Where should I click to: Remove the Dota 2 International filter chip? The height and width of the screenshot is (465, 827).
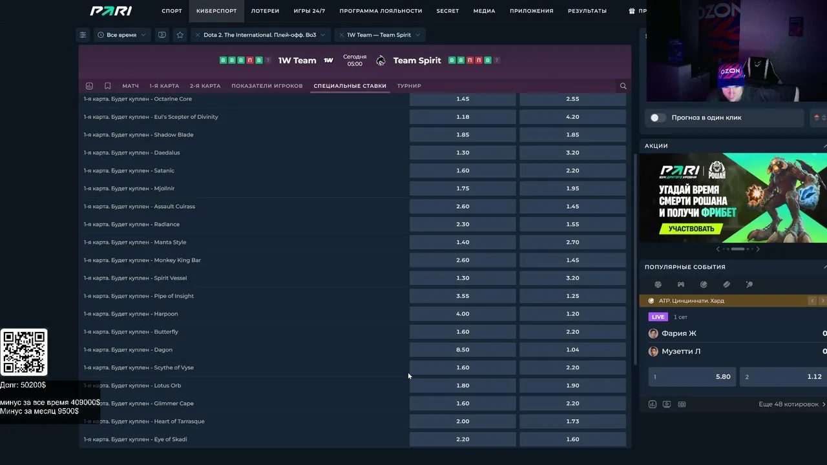click(197, 35)
